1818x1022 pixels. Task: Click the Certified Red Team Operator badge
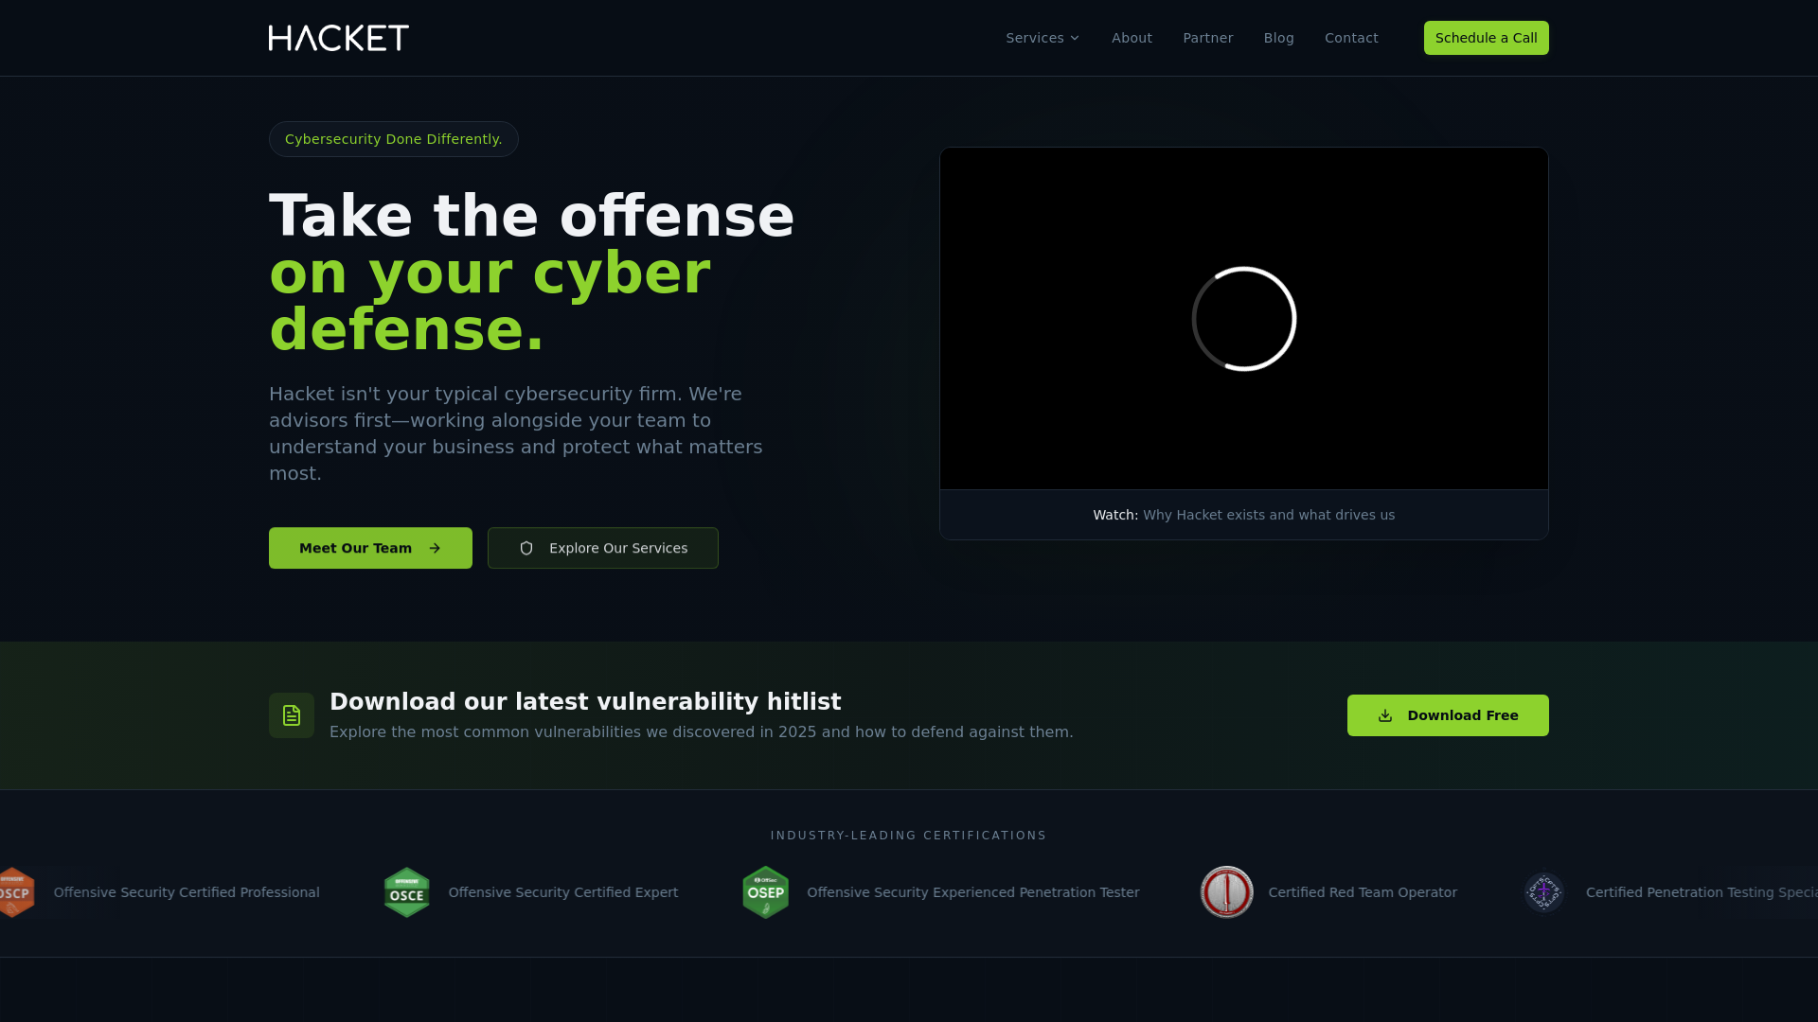coord(1226,892)
